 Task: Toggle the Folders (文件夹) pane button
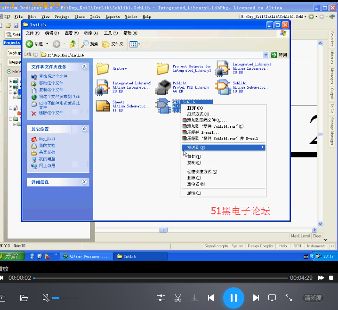pyautogui.click(x=113, y=44)
